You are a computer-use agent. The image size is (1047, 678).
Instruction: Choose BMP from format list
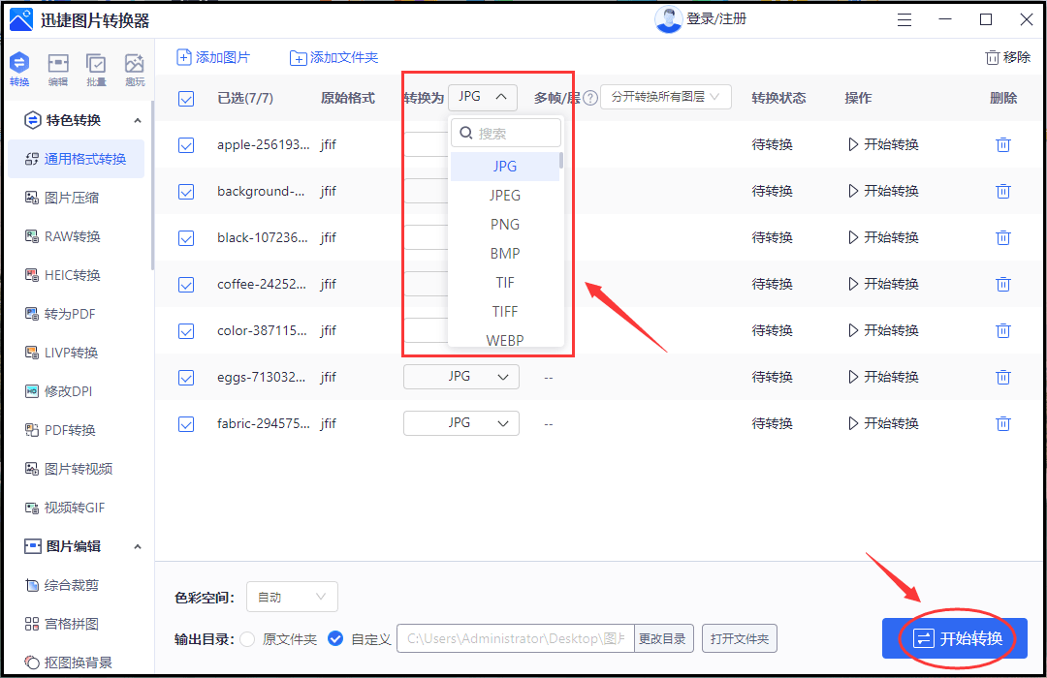point(505,254)
